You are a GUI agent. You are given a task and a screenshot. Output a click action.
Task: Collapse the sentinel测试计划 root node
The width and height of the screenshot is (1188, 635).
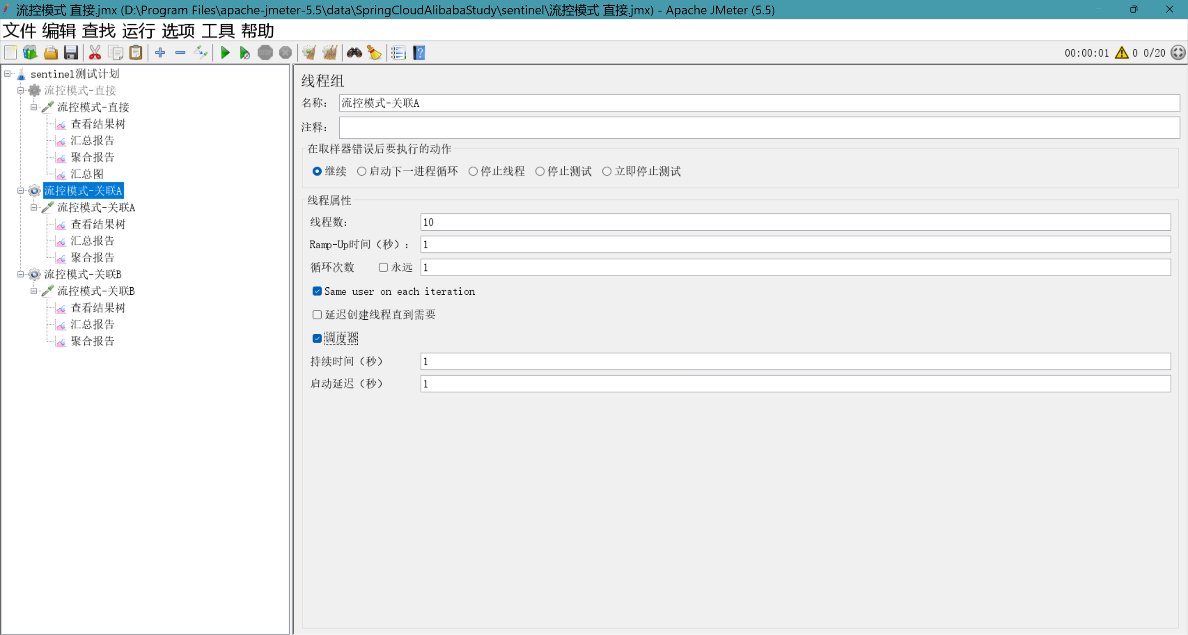pos(7,74)
